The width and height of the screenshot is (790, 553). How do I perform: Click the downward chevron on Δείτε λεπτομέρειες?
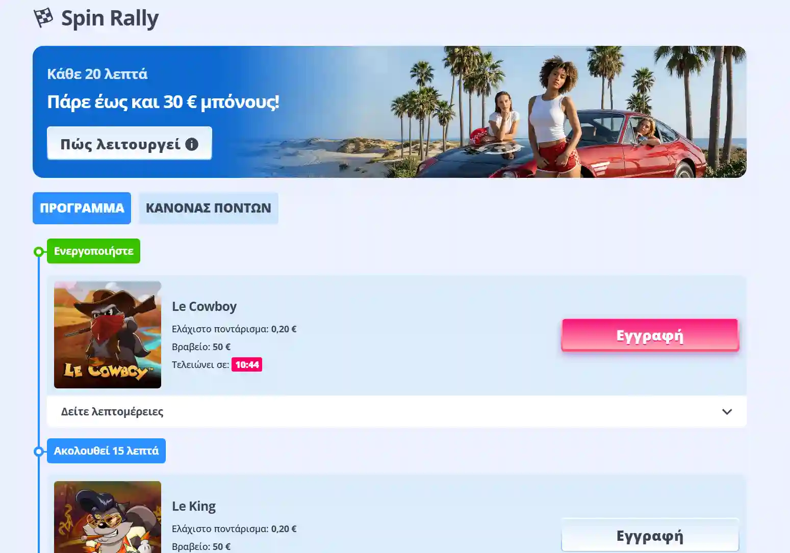727,411
